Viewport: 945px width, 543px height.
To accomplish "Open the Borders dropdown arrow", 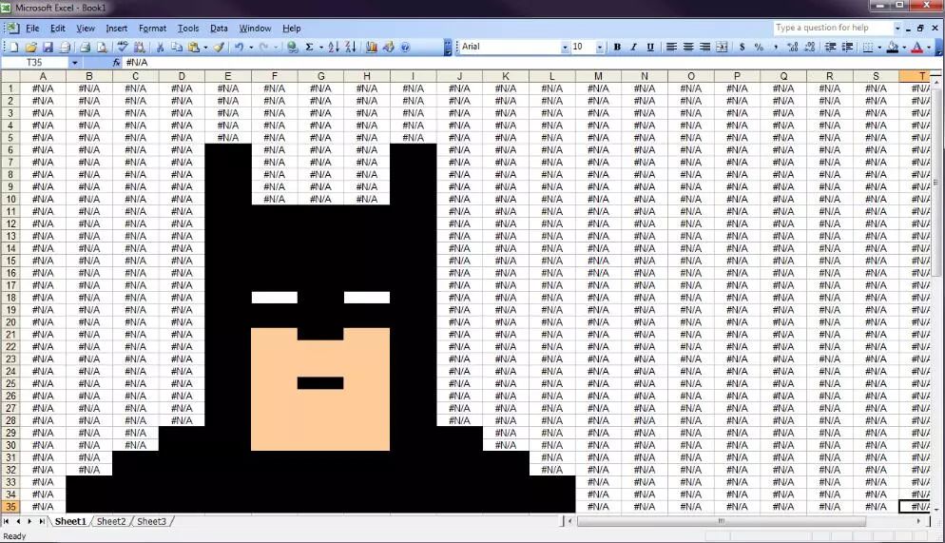I will [879, 47].
